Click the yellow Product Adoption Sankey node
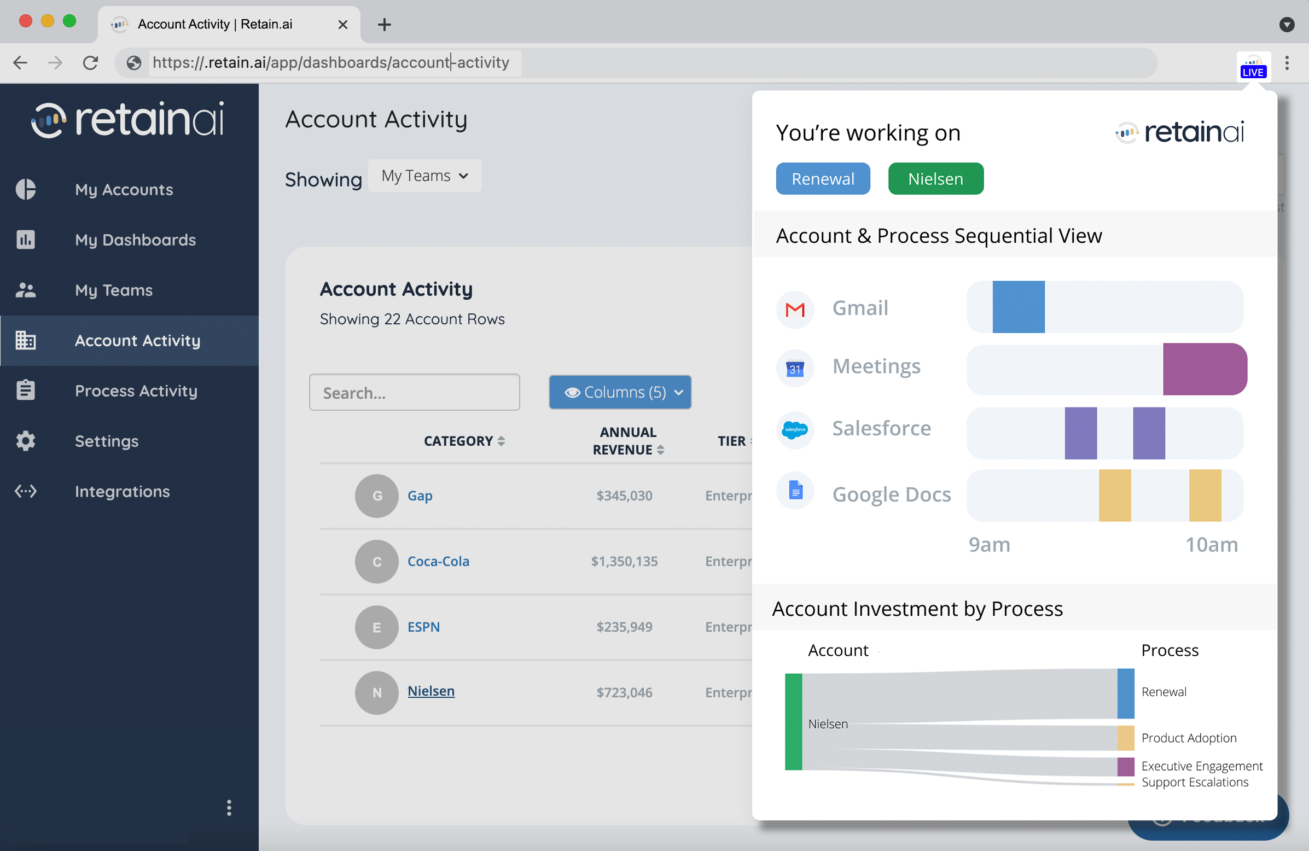Screen dimensions: 1309x851 pyautogui.click(x=1125, y=738)
